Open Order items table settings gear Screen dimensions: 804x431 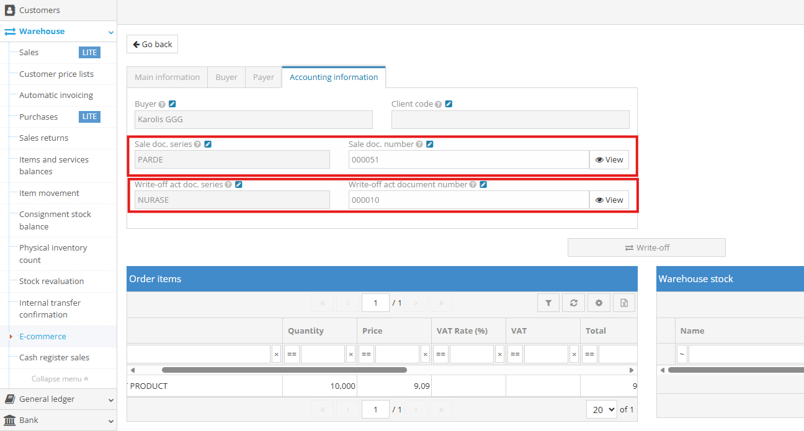598,302
